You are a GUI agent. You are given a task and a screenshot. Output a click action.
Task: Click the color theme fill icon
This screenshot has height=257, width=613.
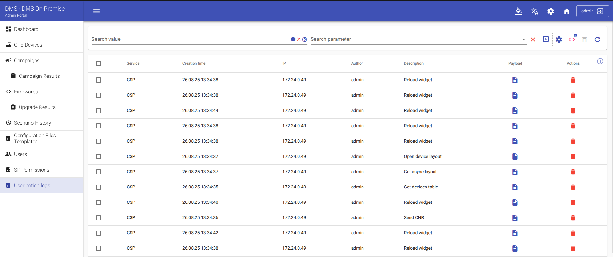[518, 11]
